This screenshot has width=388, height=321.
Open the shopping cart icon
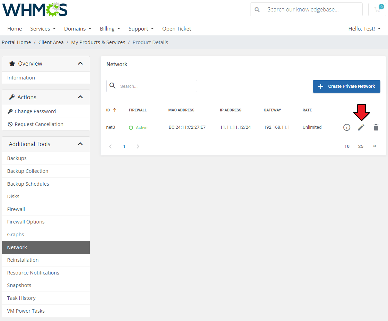pos(377,10)
